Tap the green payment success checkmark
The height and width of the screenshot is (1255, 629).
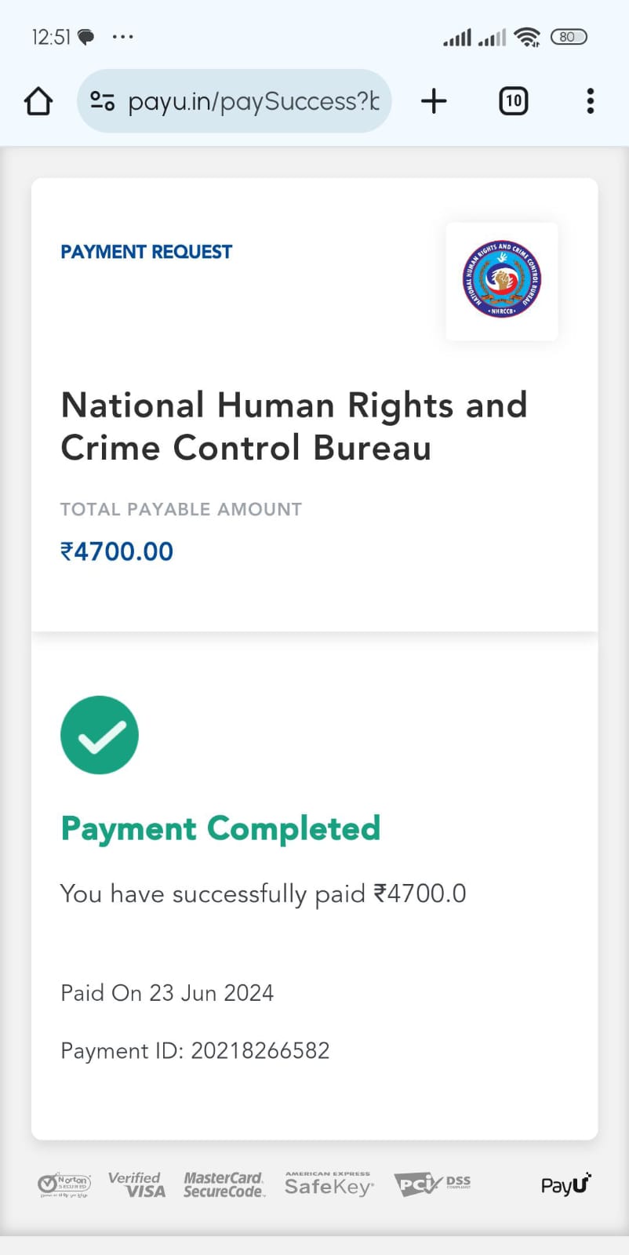pyautogui.click(x=100, y=735)
